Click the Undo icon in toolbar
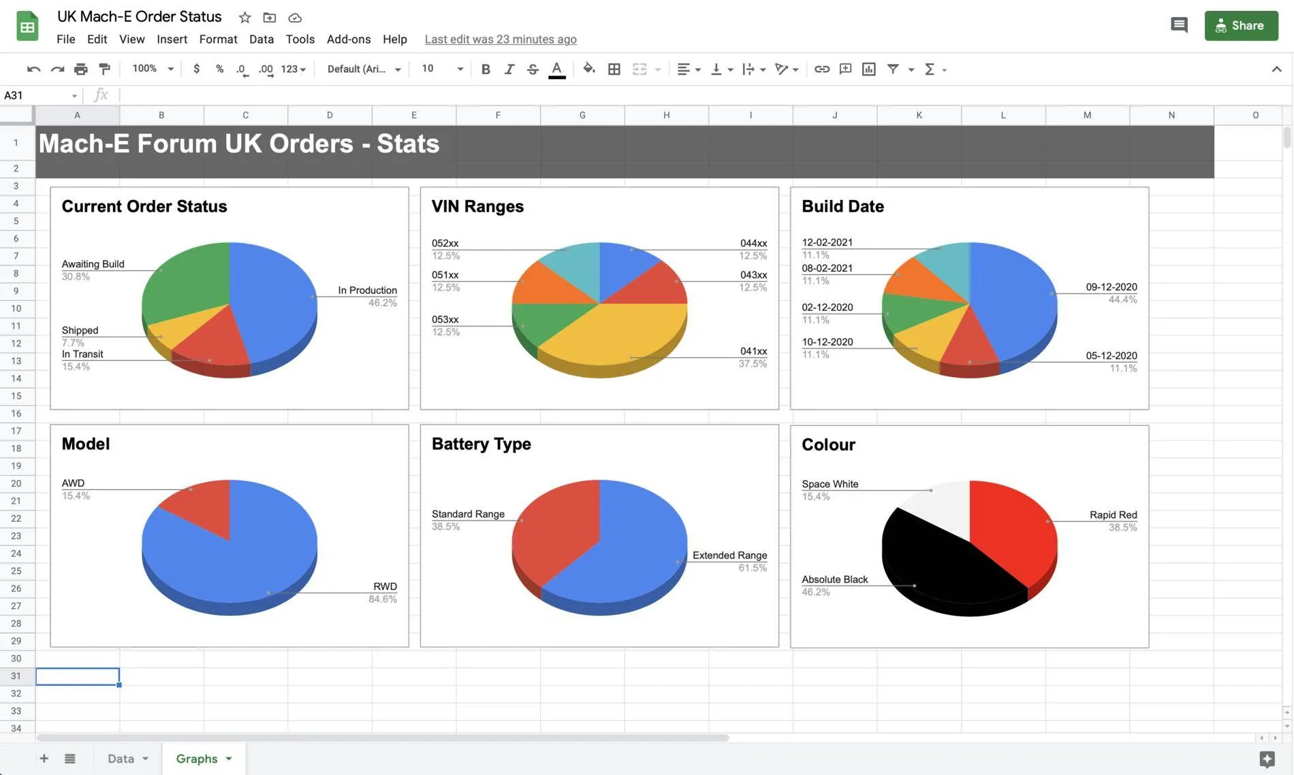This screenshot has height=775, width=1294. tap(33, 69)
